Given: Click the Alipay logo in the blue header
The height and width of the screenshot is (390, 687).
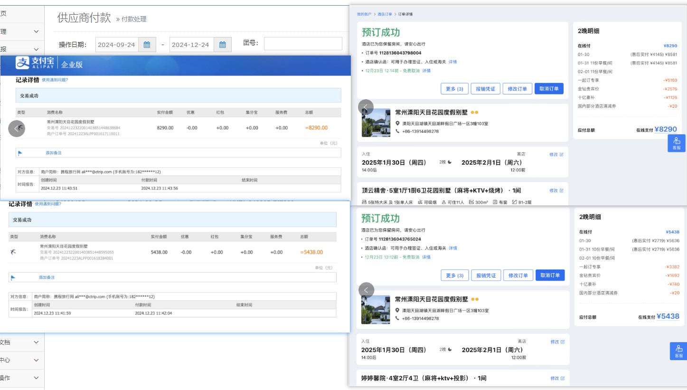Looking at the screenshot, I should [37, 63].
